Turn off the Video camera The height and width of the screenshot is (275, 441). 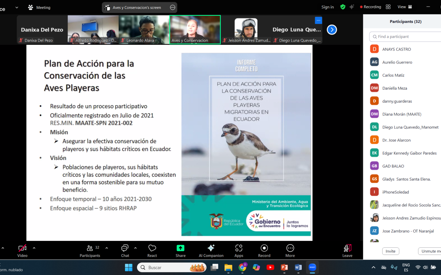[22, 250]
